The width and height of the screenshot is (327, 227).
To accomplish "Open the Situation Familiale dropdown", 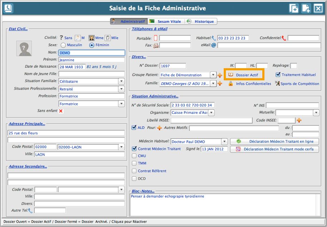I will click(122, 81).
